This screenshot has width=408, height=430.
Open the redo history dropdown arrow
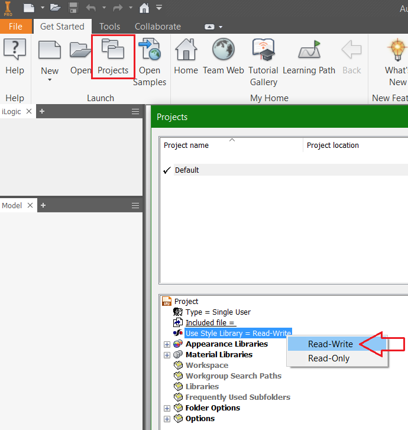(x=131, y=8)
